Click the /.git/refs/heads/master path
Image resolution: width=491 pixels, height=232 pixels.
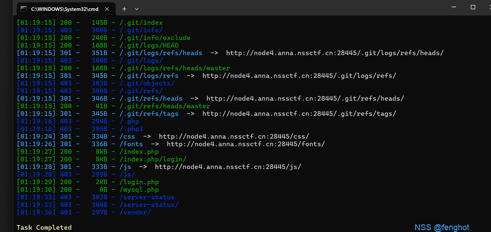pyautogui.click(x=165, y=106)
